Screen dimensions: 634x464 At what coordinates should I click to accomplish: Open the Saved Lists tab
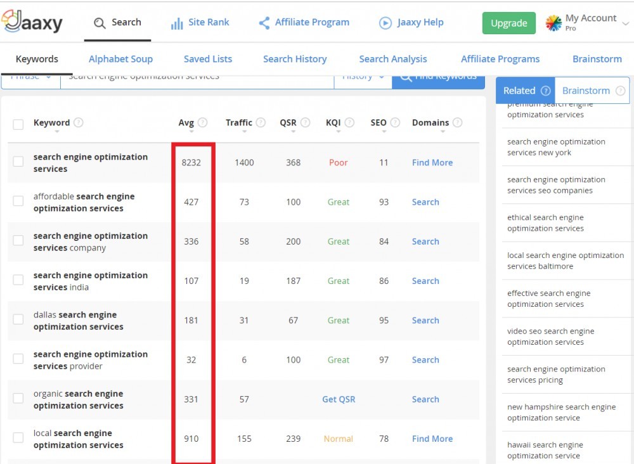point(208,59)
